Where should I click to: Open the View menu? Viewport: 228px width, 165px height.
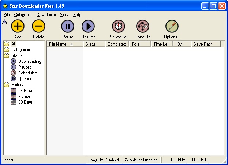pos(64,15)
